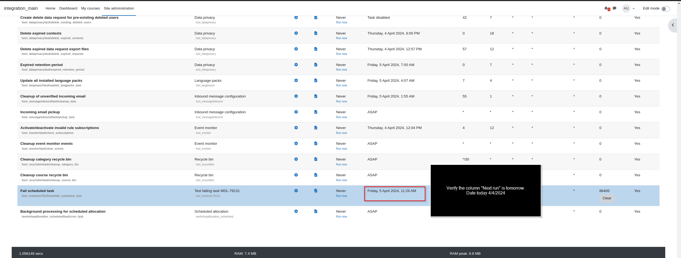Expand the collapsed side drawer chevron
The width and height of the screenshot is (681, 258).
point(673,25)
